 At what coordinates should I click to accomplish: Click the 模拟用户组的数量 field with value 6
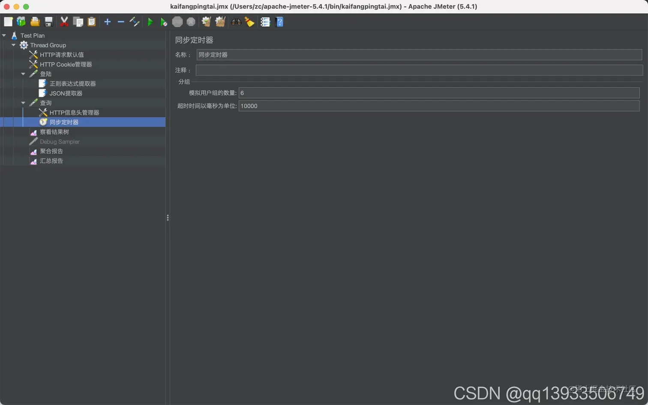point(439,93)
